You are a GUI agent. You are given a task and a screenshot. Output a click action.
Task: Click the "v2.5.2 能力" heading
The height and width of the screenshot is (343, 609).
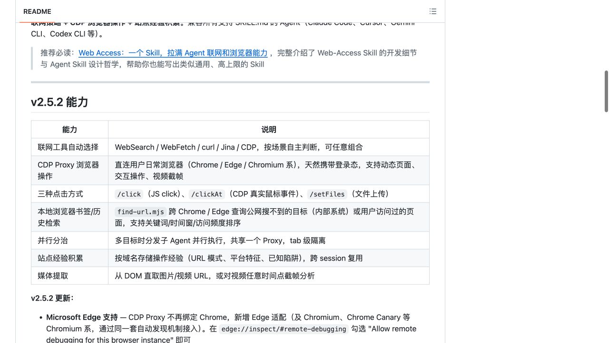pos(59,102)
